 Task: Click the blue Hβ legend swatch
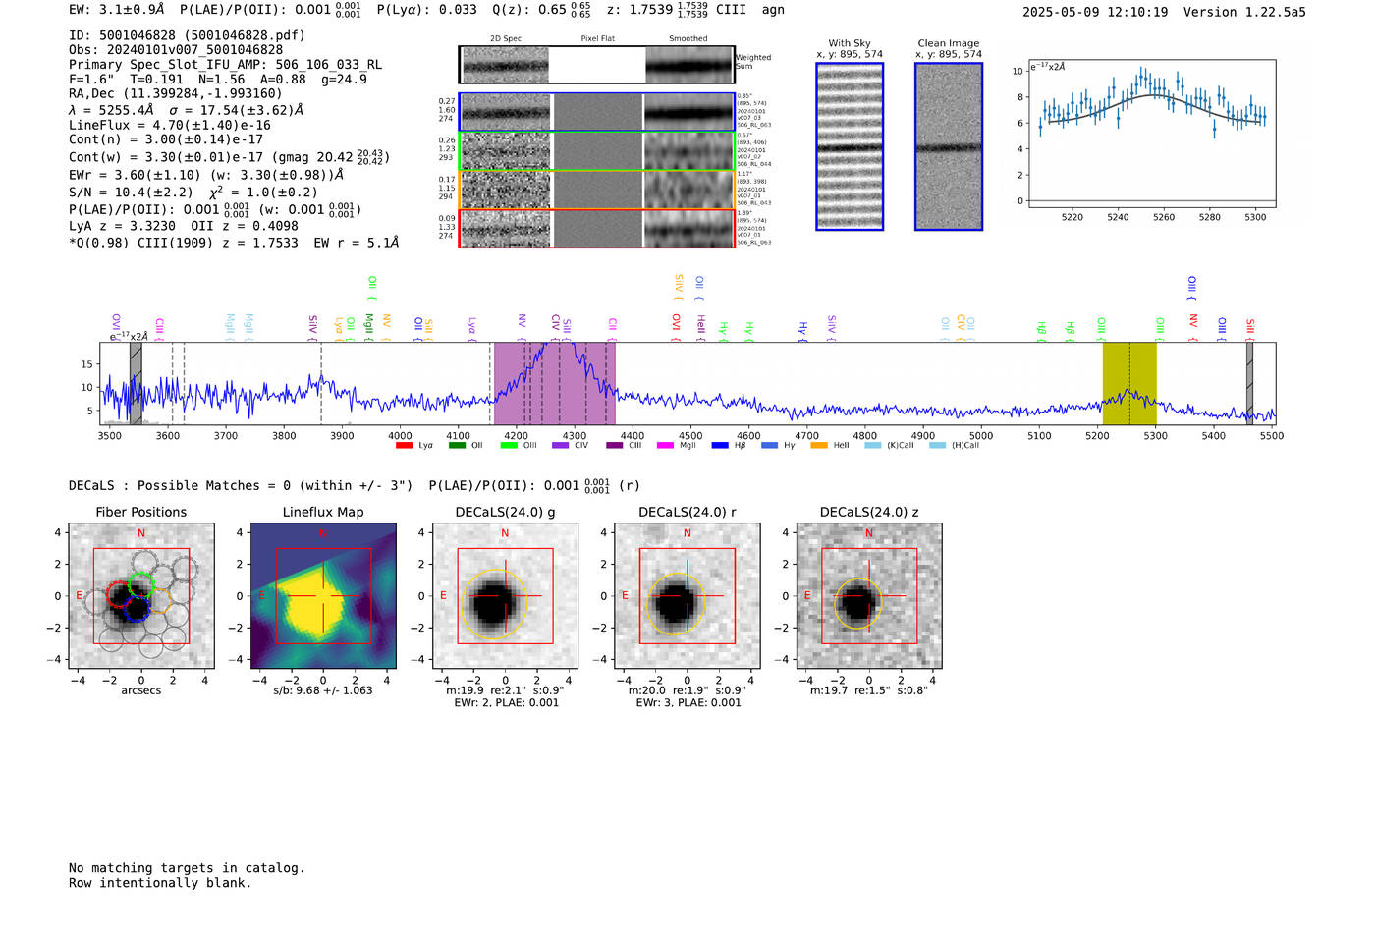pos(720,446)
